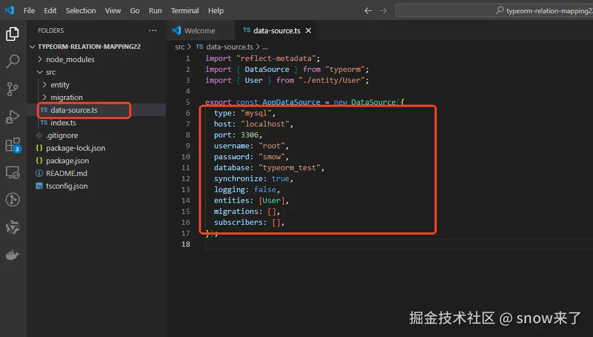Image resolution: width=593 pixels, height=337 pixels.
Task: Expand the migration folder
Action: click(96, 97)
